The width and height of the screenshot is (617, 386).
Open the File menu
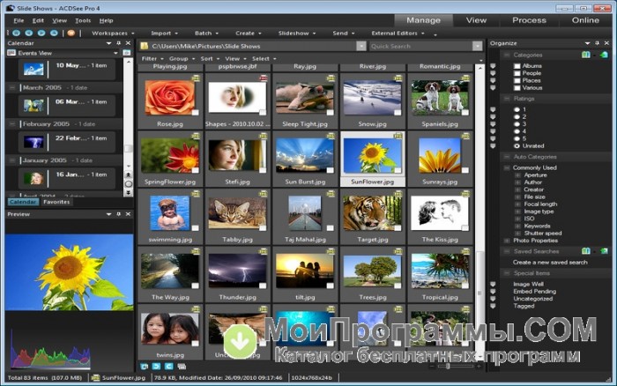click(19, 20)
